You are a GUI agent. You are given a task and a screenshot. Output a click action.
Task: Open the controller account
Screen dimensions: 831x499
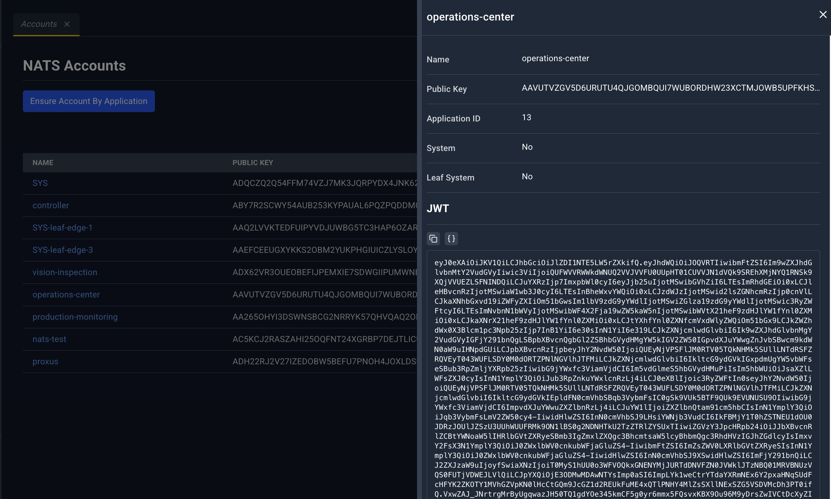(x=51, y=206)
